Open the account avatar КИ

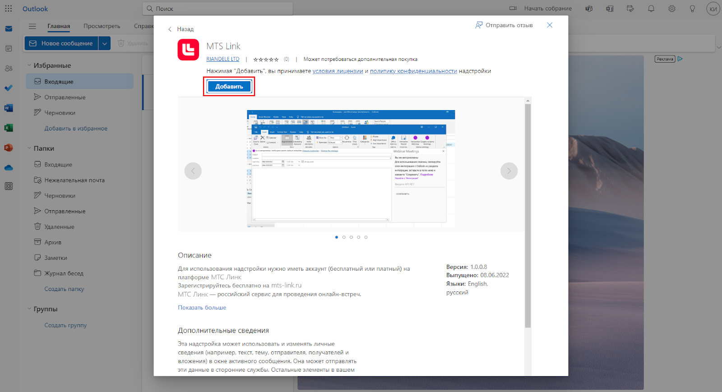click(713, 9)
